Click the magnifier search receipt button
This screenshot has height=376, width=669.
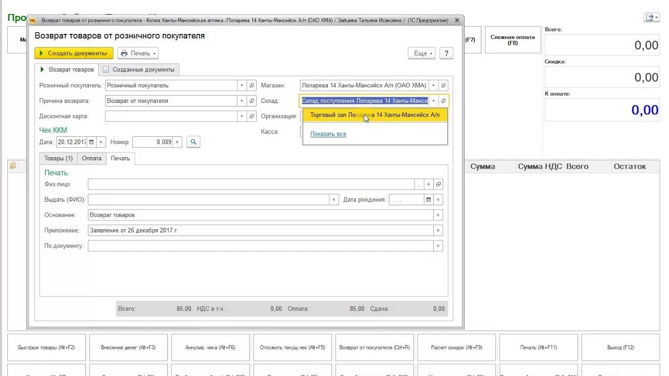pyautogui.click(x=193, y=142)
